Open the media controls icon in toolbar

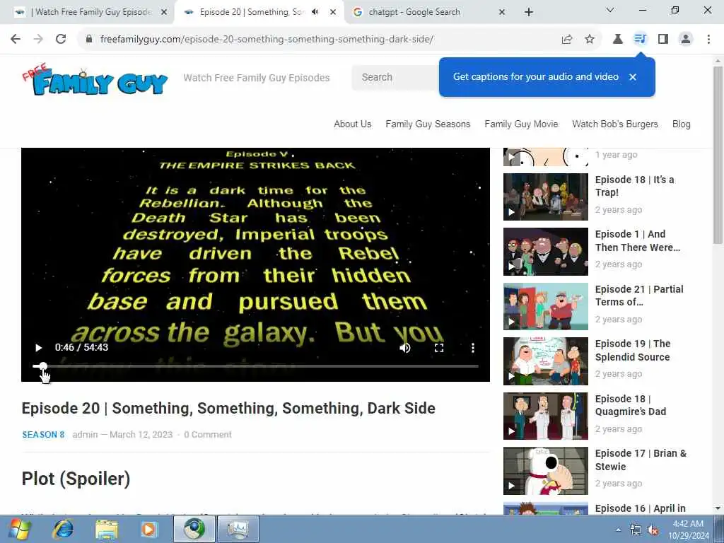[640, 40]
